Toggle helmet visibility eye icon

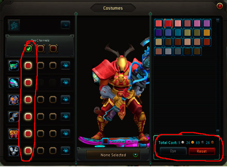(65, 66)
